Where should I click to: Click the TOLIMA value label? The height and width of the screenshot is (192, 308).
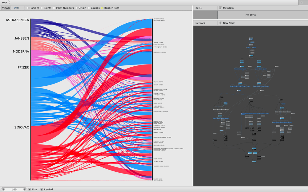click(x=158, y=162)
